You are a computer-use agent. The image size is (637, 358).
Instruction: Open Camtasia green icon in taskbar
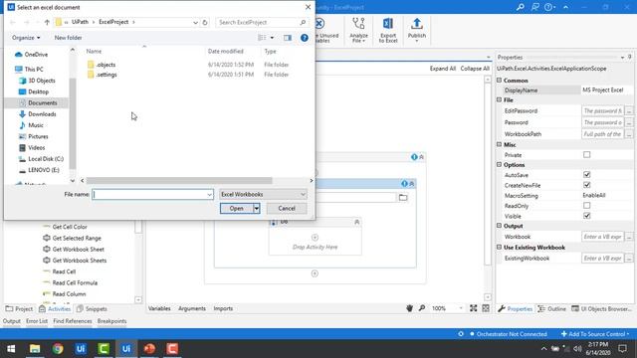point(104,349)
